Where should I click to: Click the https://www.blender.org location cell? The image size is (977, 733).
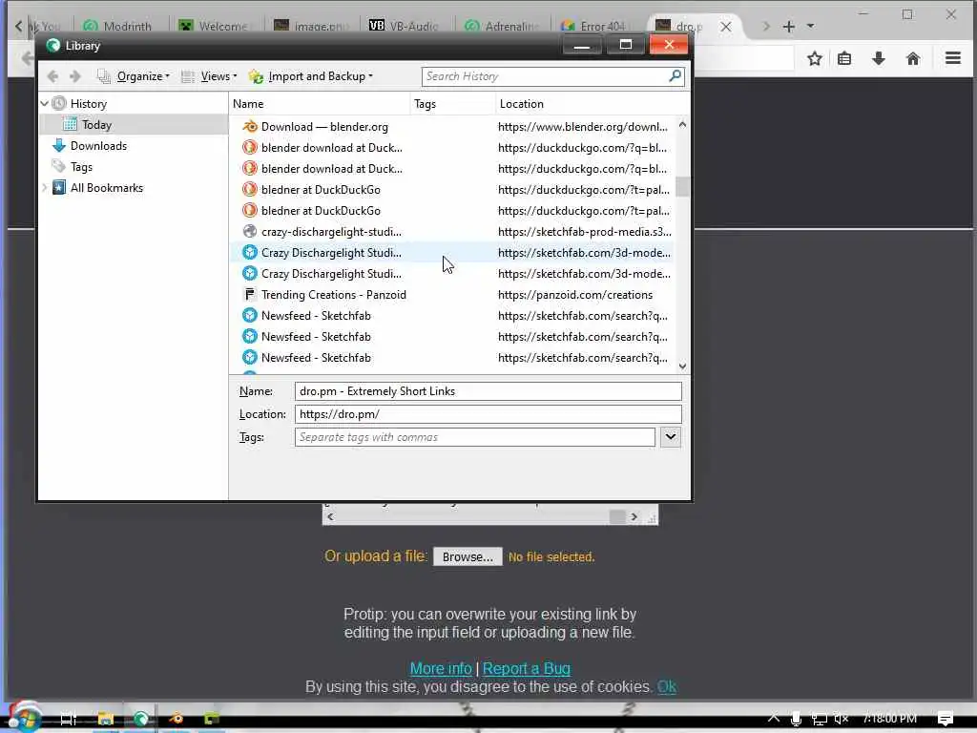[x=583, y=127]
